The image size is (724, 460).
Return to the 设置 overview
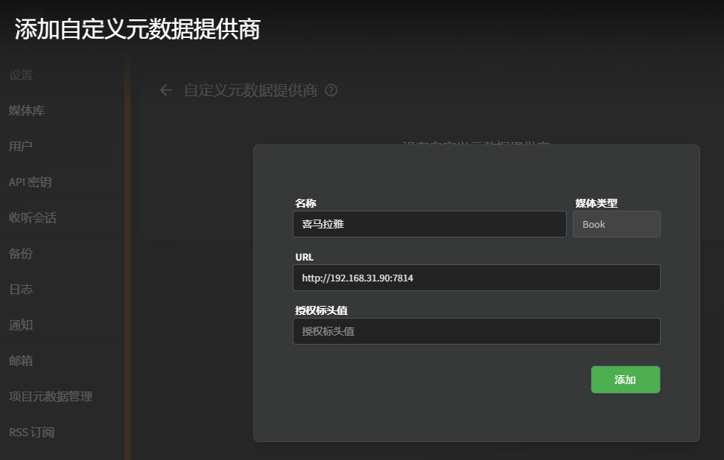point(22,74)
